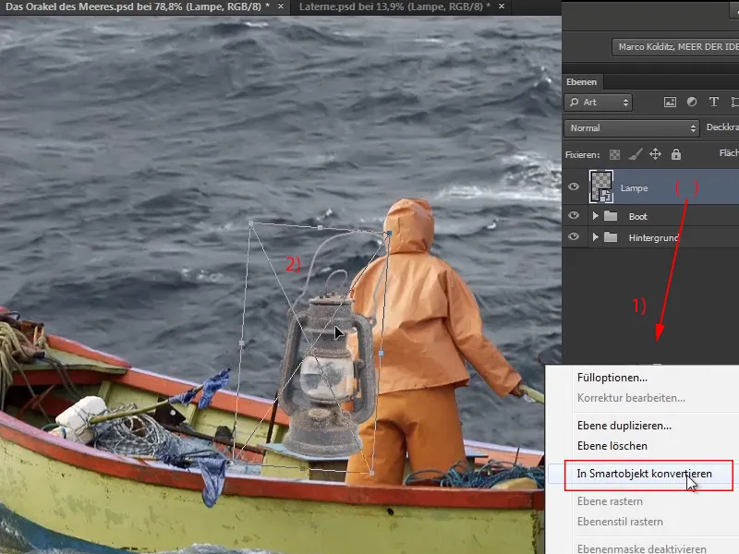Screen dimensions: 739x554
Task: Choose Ebene rastern in context menu
Action: [x=610, y=501]
